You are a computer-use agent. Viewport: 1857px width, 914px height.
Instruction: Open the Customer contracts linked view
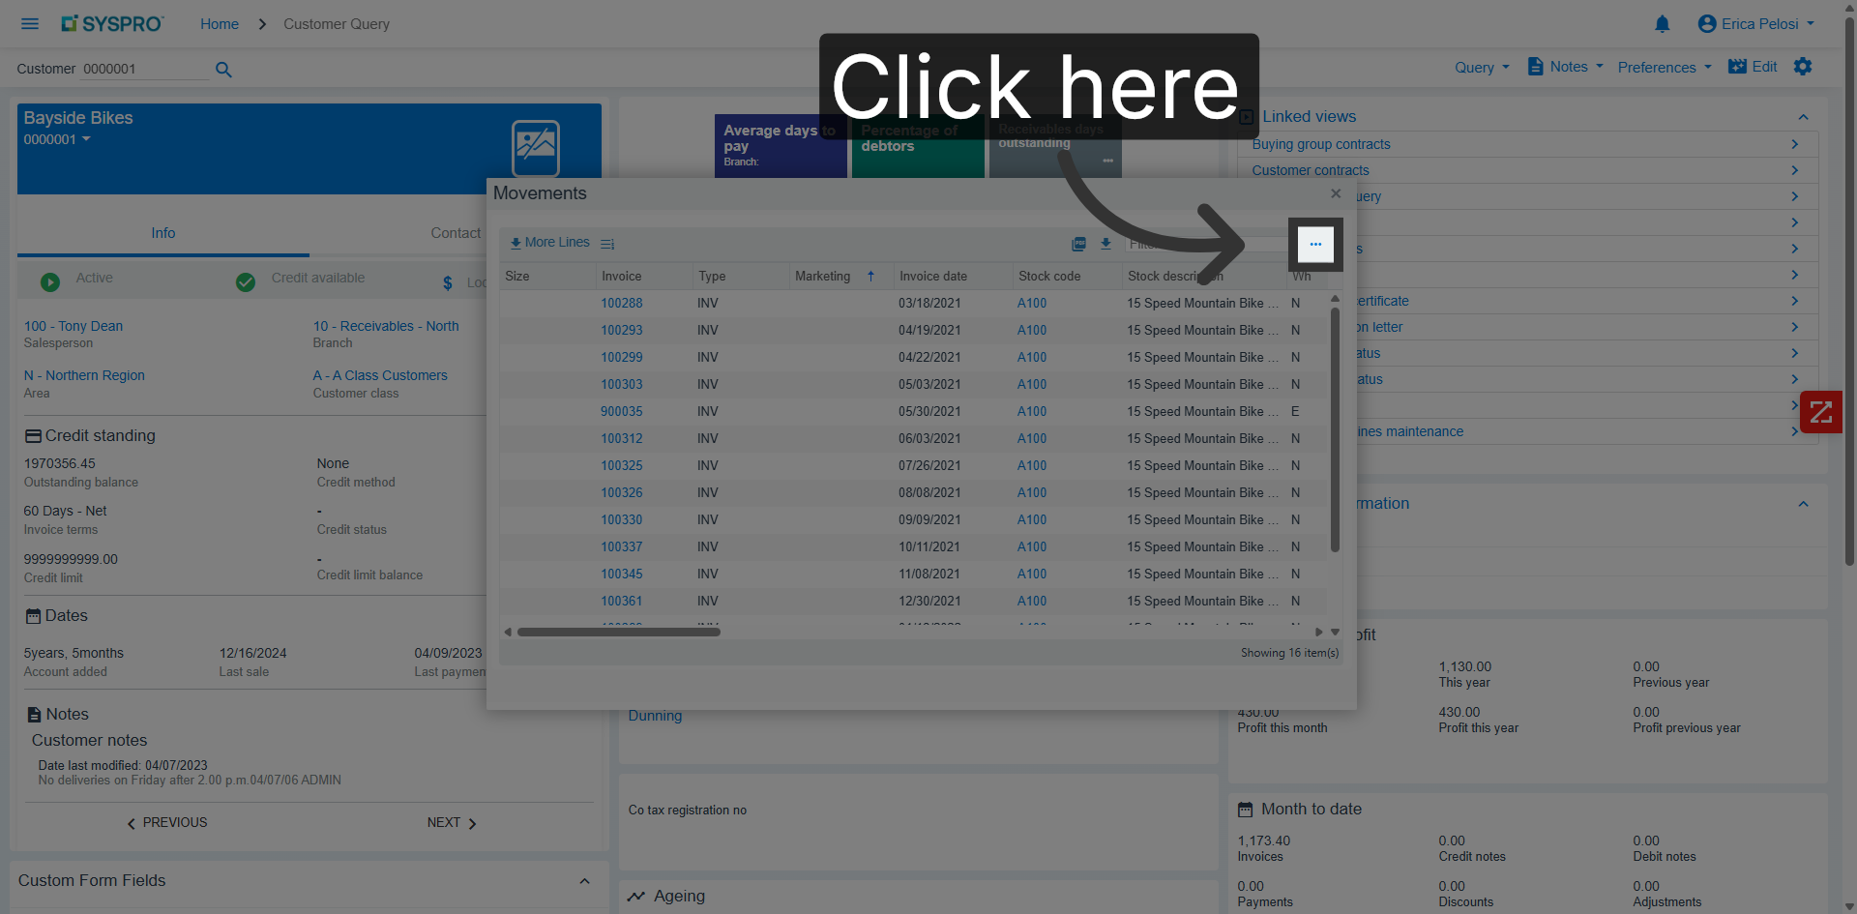click(1311, 170)
